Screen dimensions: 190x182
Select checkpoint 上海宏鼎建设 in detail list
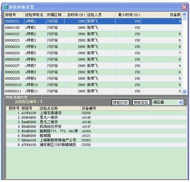pyautogui.click(x=96, y=113)
